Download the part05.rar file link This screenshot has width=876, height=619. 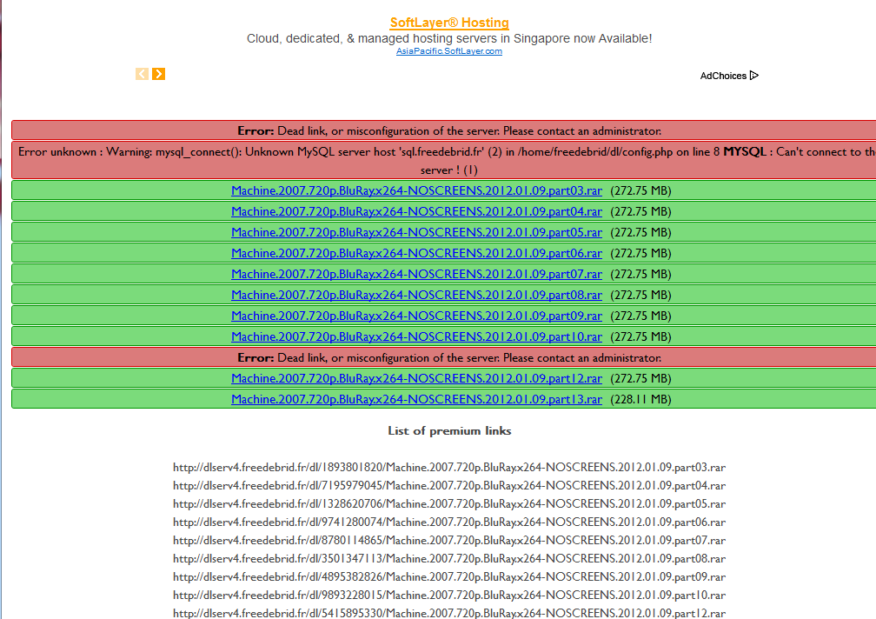pos(417,232)
